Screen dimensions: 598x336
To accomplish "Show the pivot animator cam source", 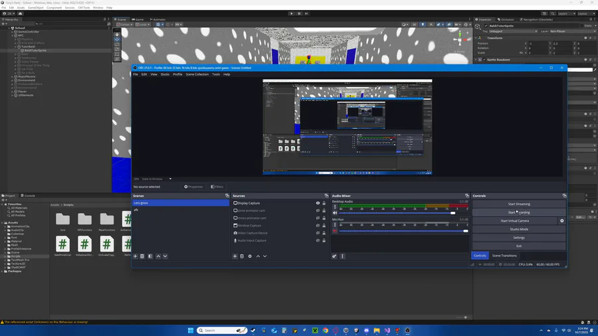I will point(318,210).
